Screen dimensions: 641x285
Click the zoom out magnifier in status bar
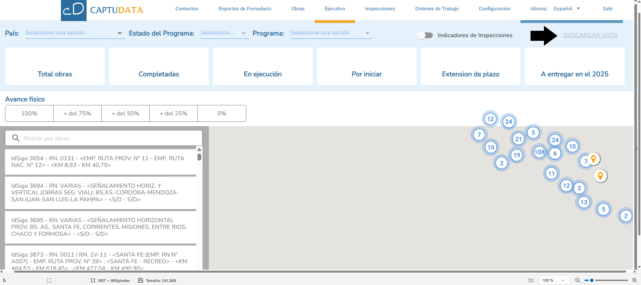tap(577, 280)
